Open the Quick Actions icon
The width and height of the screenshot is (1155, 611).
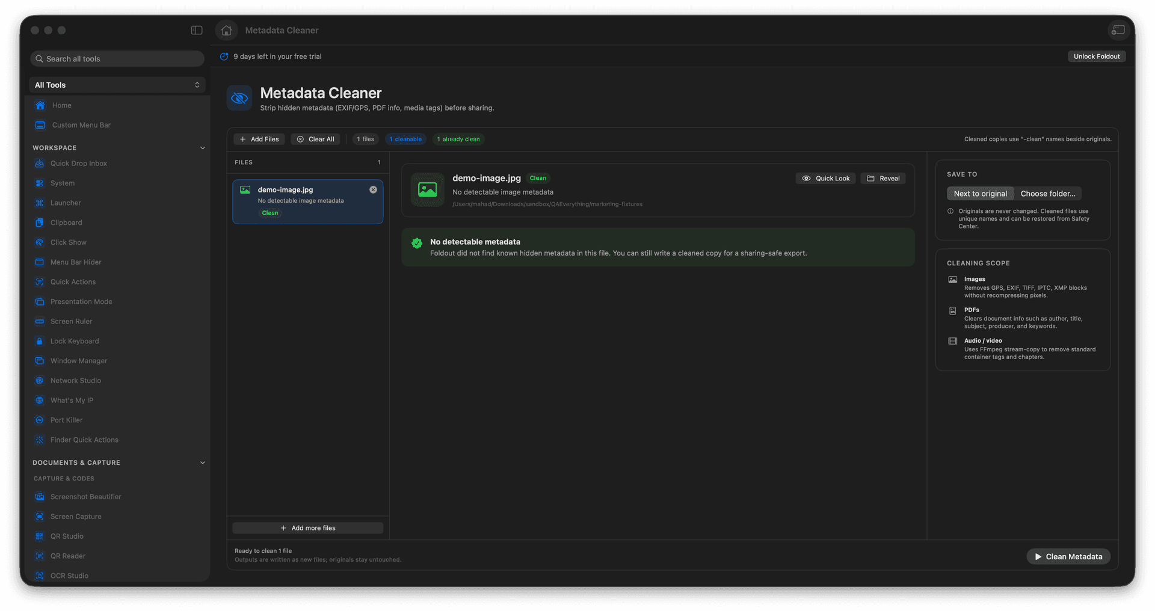[x=40, y=282]
